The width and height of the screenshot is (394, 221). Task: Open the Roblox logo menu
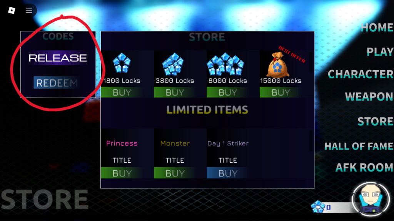coord(12,10)
